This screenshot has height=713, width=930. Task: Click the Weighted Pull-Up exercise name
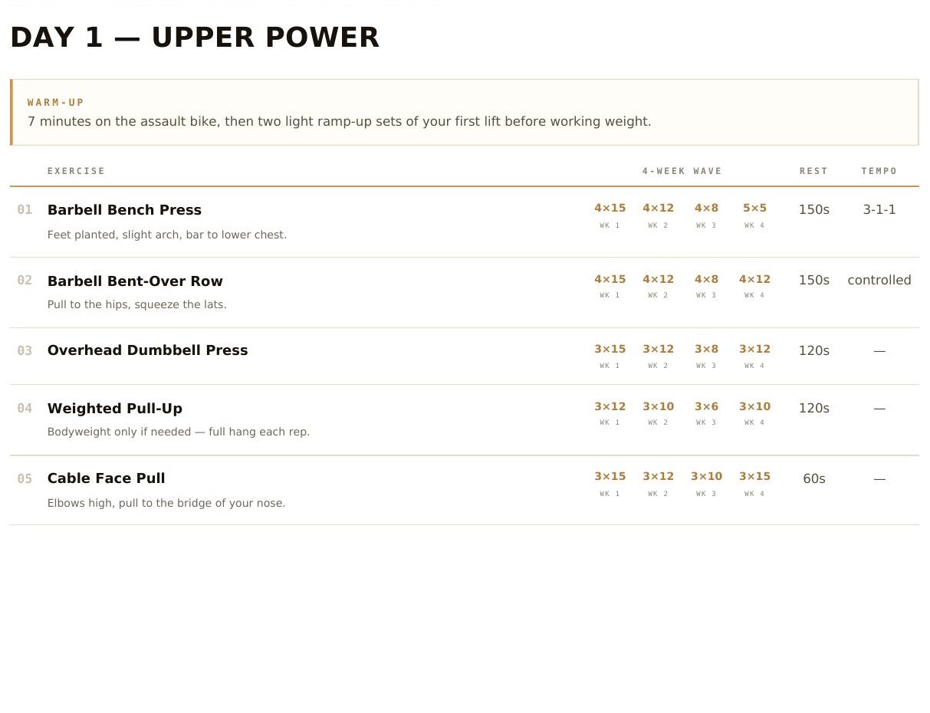pos(115,409)
